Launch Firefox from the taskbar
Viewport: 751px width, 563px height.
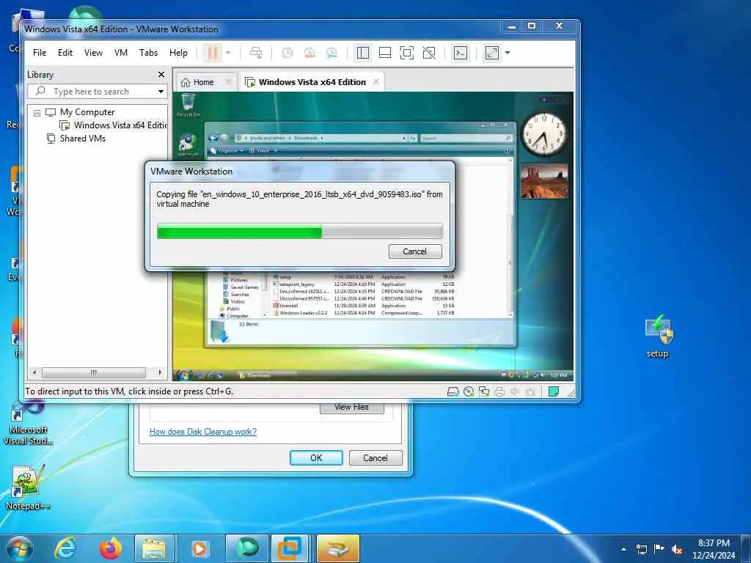[110, 548]
